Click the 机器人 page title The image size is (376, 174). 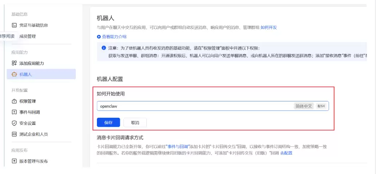click(x=106, y=18)
